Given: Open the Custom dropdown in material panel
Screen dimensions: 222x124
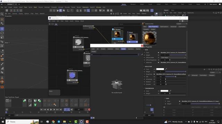Looking at the screenshot, I should tap(182, 24).
